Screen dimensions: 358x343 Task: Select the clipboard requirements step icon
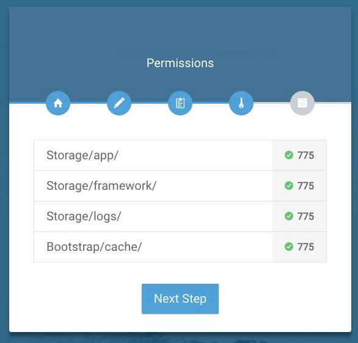180,103
